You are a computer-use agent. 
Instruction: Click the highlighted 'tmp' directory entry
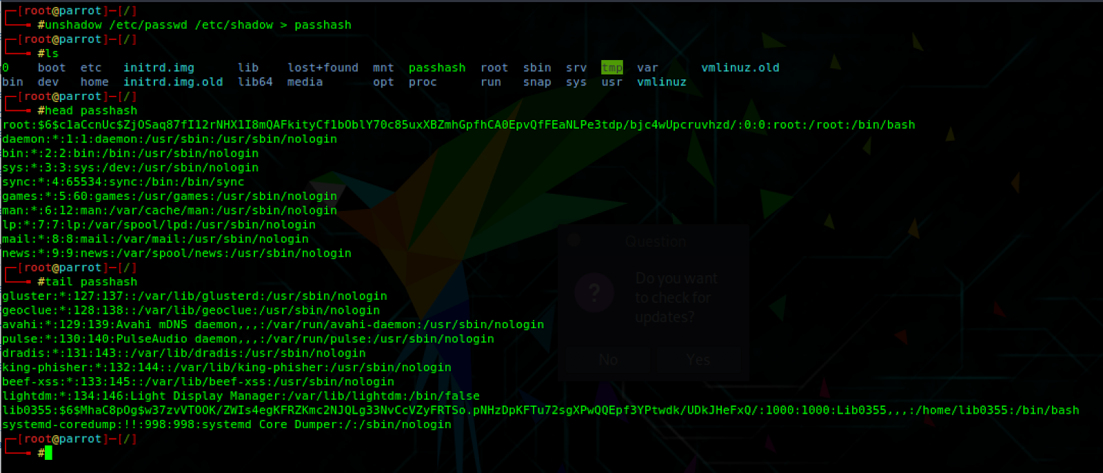[x=611, y=68]
